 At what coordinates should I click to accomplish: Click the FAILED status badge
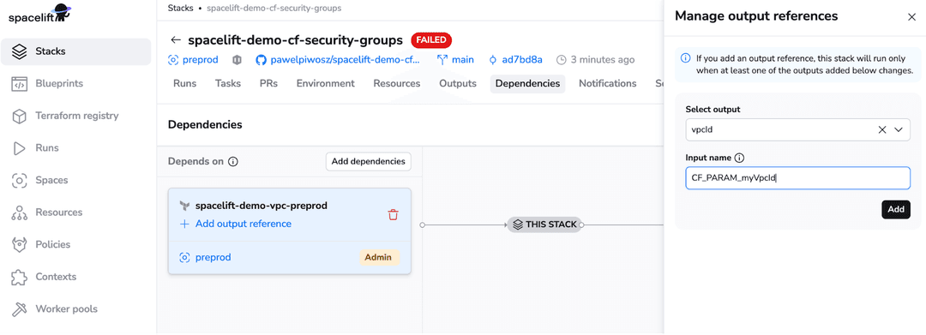[431, 40]
